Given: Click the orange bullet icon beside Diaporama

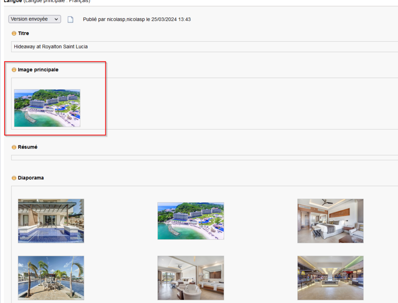Looking at the screenshot, I should (14, 178).
